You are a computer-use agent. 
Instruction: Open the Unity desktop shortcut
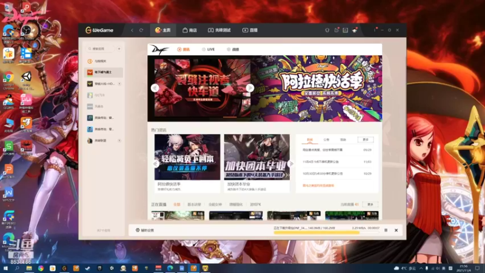tap(26, 80)
